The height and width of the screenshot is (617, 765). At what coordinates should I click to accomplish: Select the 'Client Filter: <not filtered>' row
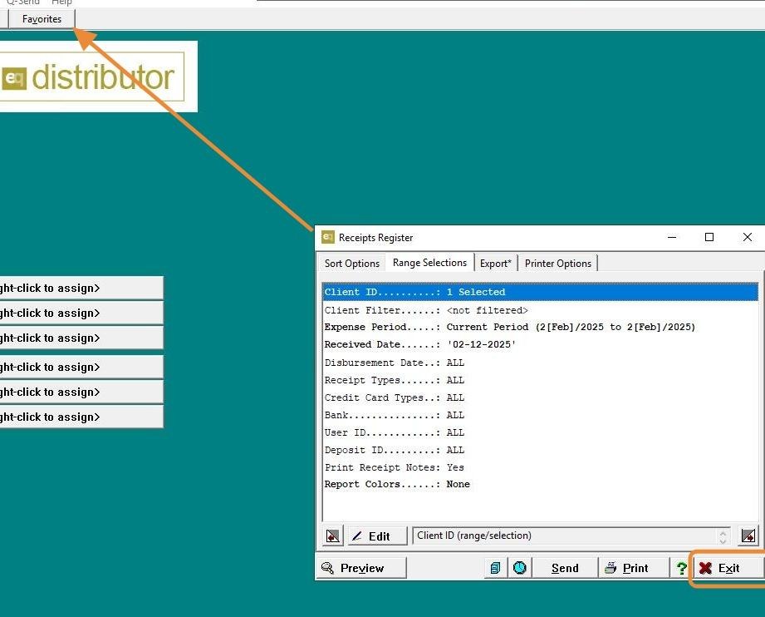[541, 310]
